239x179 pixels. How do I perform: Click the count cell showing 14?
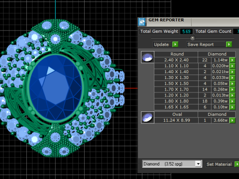click(x=205, y=89)
